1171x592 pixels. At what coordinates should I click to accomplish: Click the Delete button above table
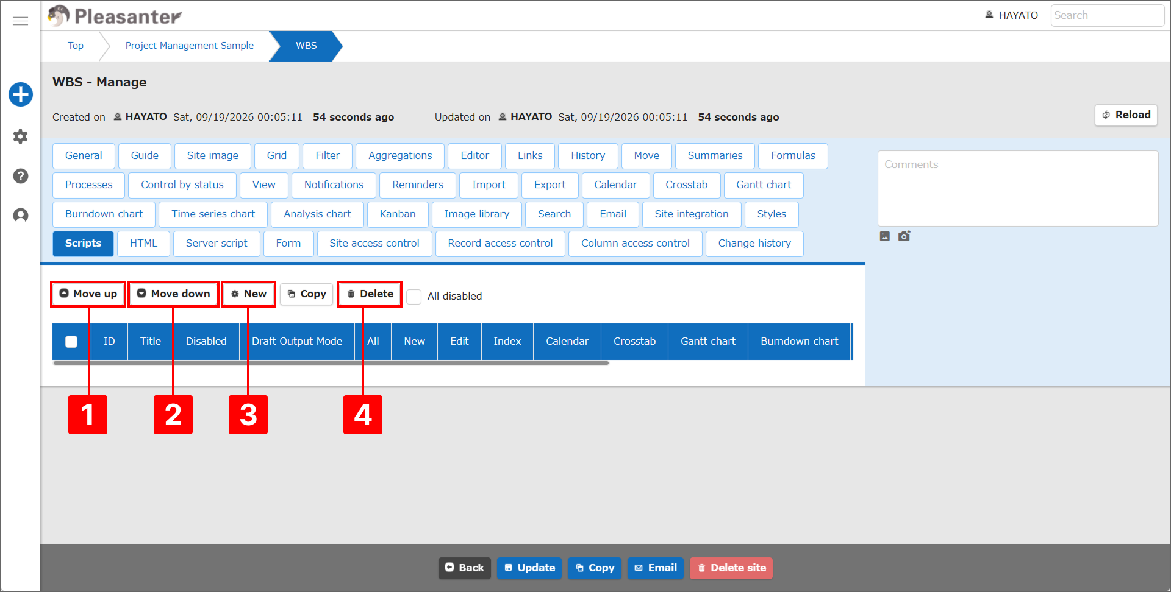tap(370, 294)
